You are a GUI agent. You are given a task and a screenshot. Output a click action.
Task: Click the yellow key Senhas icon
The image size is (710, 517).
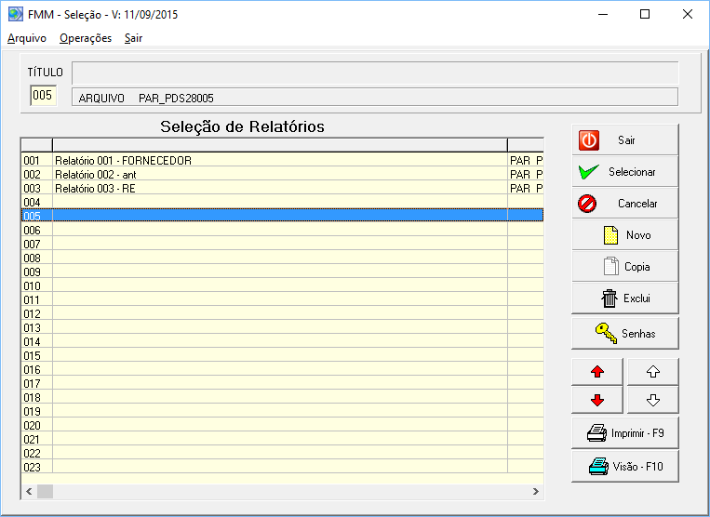pos(607,334)
